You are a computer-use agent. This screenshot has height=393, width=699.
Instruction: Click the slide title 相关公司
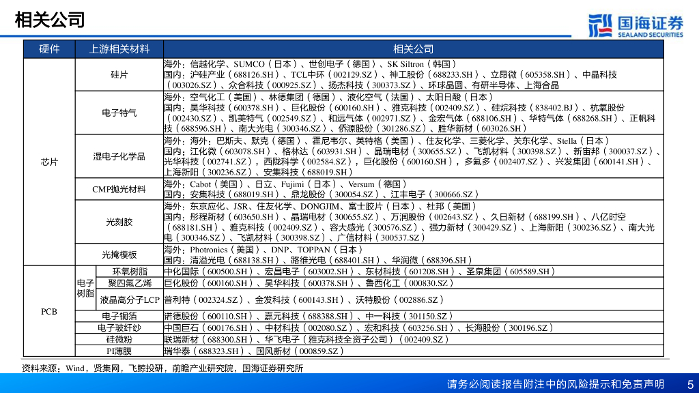49,20
